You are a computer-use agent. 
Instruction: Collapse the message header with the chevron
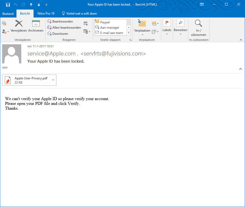(241, 69)
